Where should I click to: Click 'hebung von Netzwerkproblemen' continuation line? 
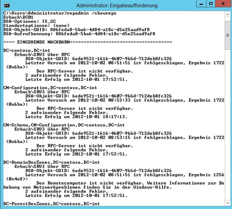[88, 187]
